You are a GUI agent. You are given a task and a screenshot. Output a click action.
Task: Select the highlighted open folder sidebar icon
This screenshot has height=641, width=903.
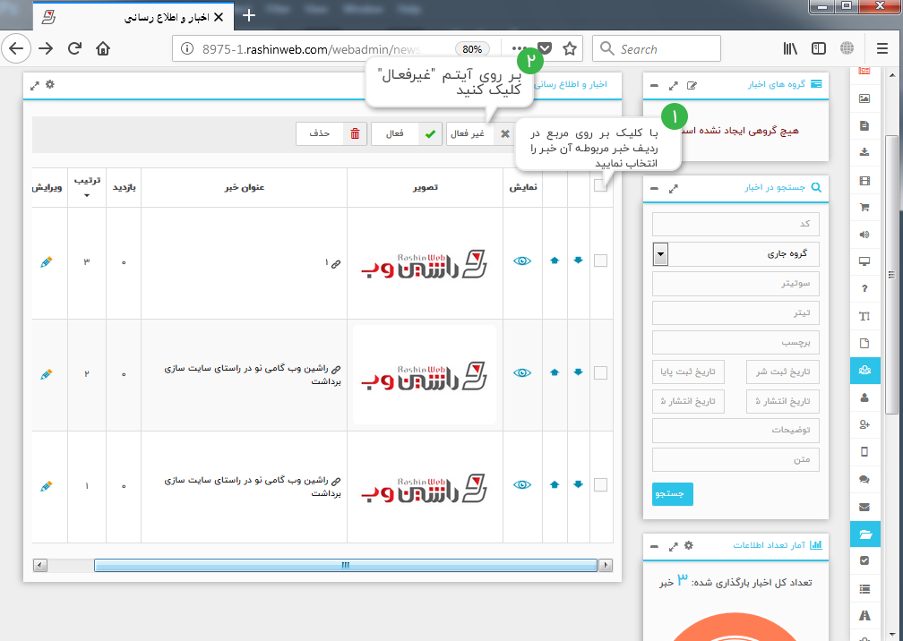(x=865, y=534)
